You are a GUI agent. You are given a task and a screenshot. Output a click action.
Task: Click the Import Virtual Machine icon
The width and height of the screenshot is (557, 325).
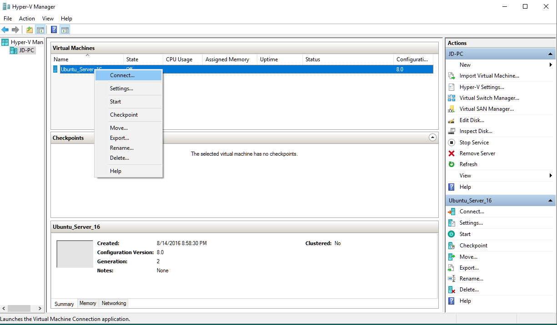[x=452, y=76]
